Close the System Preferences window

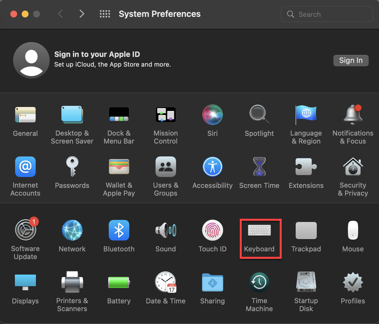[x=14, y=14]
